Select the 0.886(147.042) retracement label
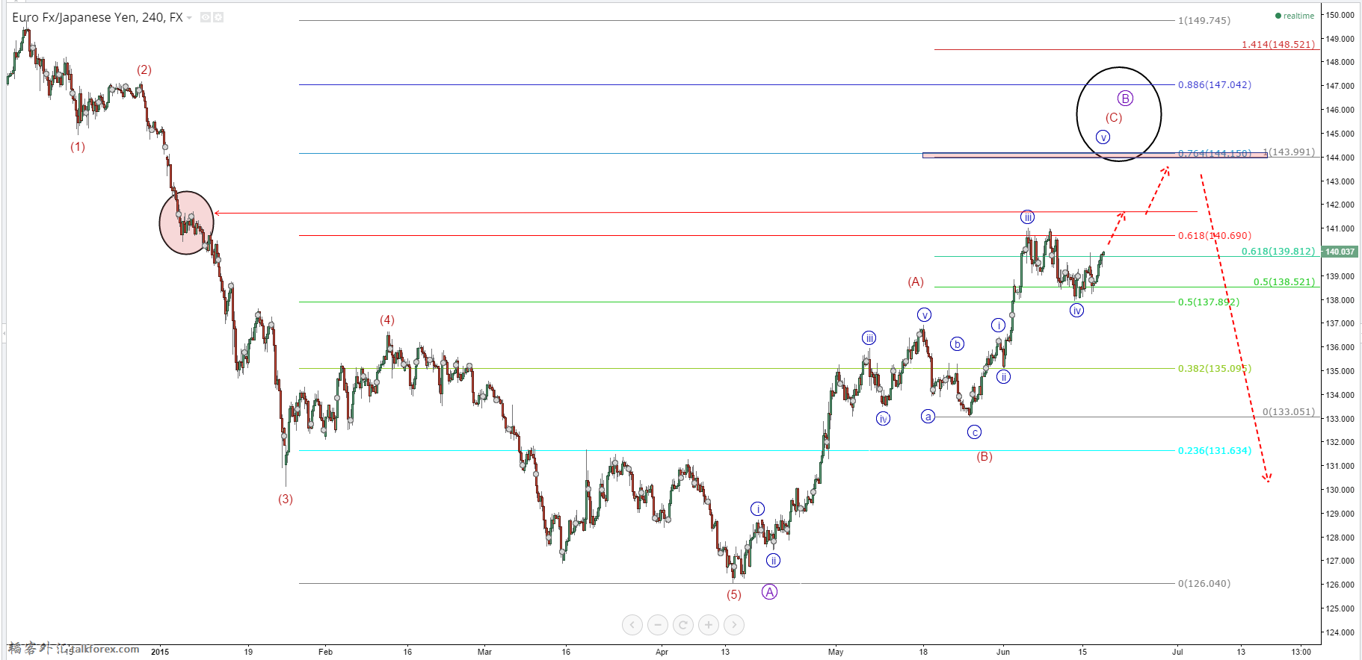The width and height of the screenshot is (1362, 660). click(1214, 85)
